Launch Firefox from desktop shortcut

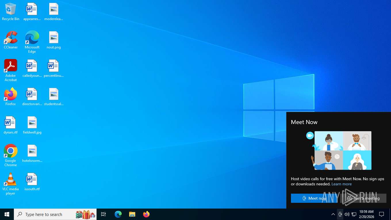(x=11, y=97)
